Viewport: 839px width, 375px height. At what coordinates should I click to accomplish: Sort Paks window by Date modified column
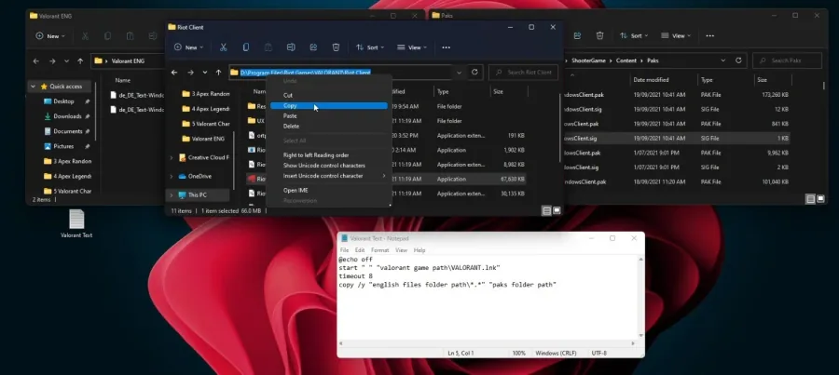(651, 80)
